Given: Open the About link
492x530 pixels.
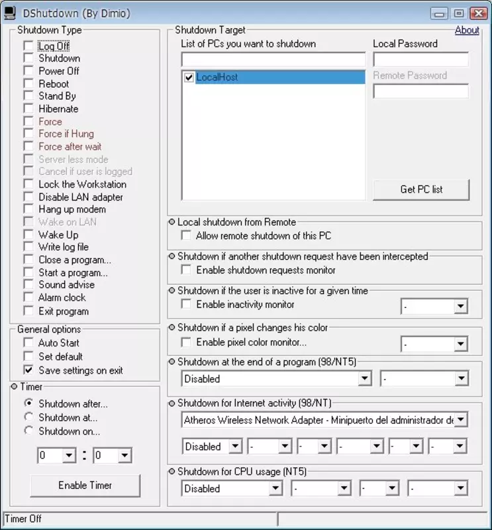Looking at the screenshot, I should coord(467,30).
